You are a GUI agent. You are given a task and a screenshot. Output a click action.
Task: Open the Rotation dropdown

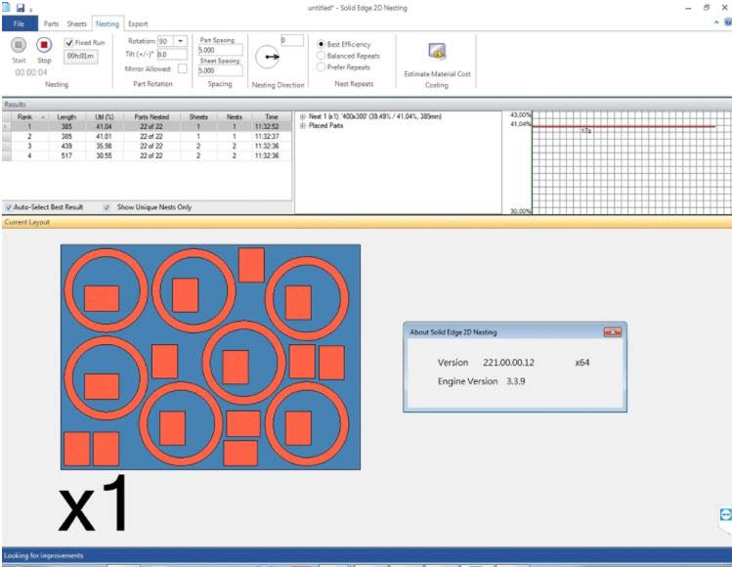click(x=181, y=41)
